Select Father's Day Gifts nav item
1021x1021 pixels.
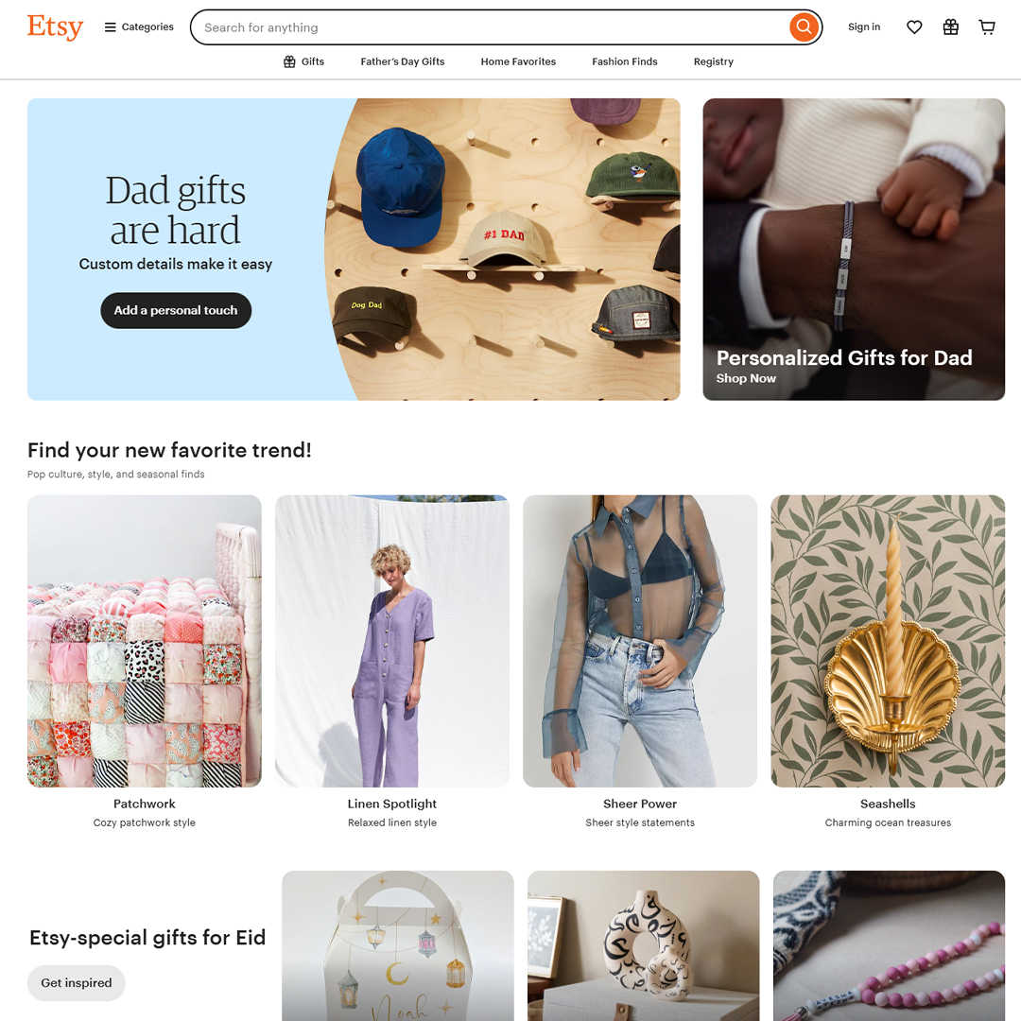click(x=403, y=61)
